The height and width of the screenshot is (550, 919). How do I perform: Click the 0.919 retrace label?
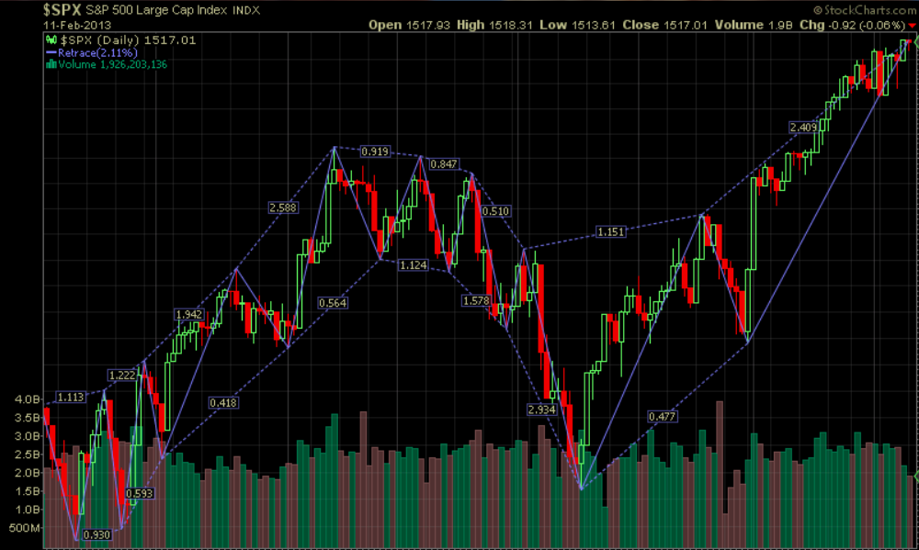[375, 152]
